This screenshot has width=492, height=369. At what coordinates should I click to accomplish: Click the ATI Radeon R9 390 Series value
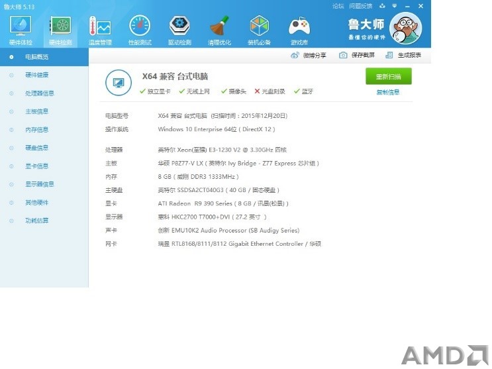(223, 203)
